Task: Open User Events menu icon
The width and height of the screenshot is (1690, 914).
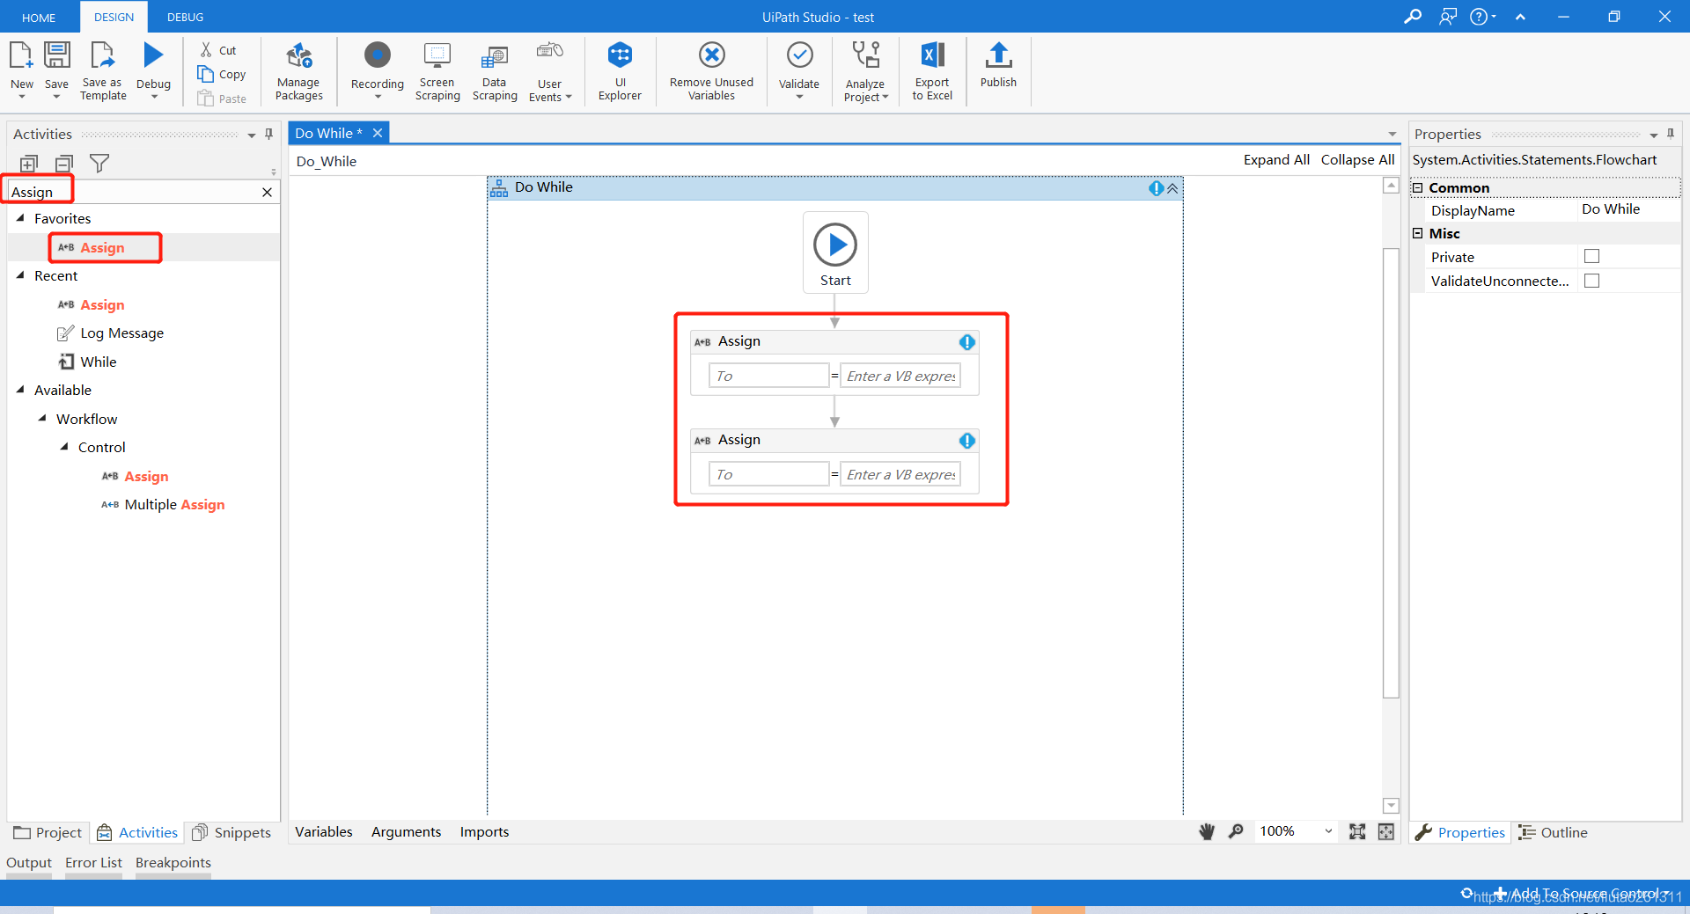Action: click(x=549, y=52)
